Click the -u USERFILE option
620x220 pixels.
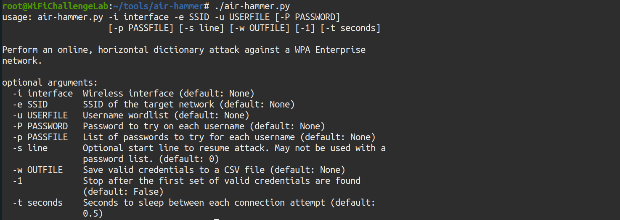40,115
